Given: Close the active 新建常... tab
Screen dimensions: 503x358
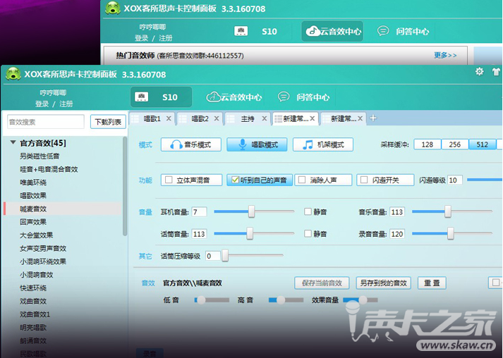Looking at the screenshot, I should pos(312,118).
